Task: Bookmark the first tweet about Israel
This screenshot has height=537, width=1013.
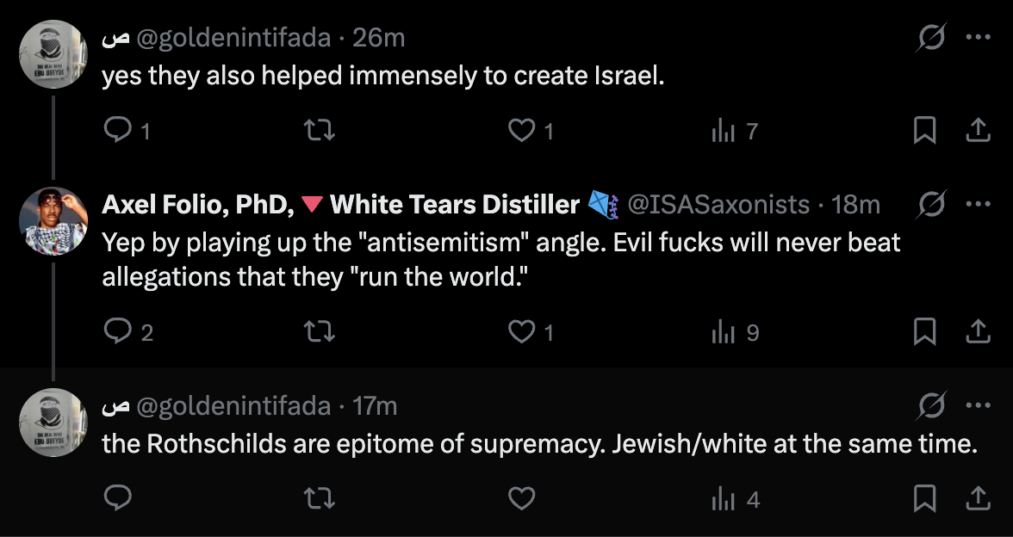Action: [x=924, y=130]
